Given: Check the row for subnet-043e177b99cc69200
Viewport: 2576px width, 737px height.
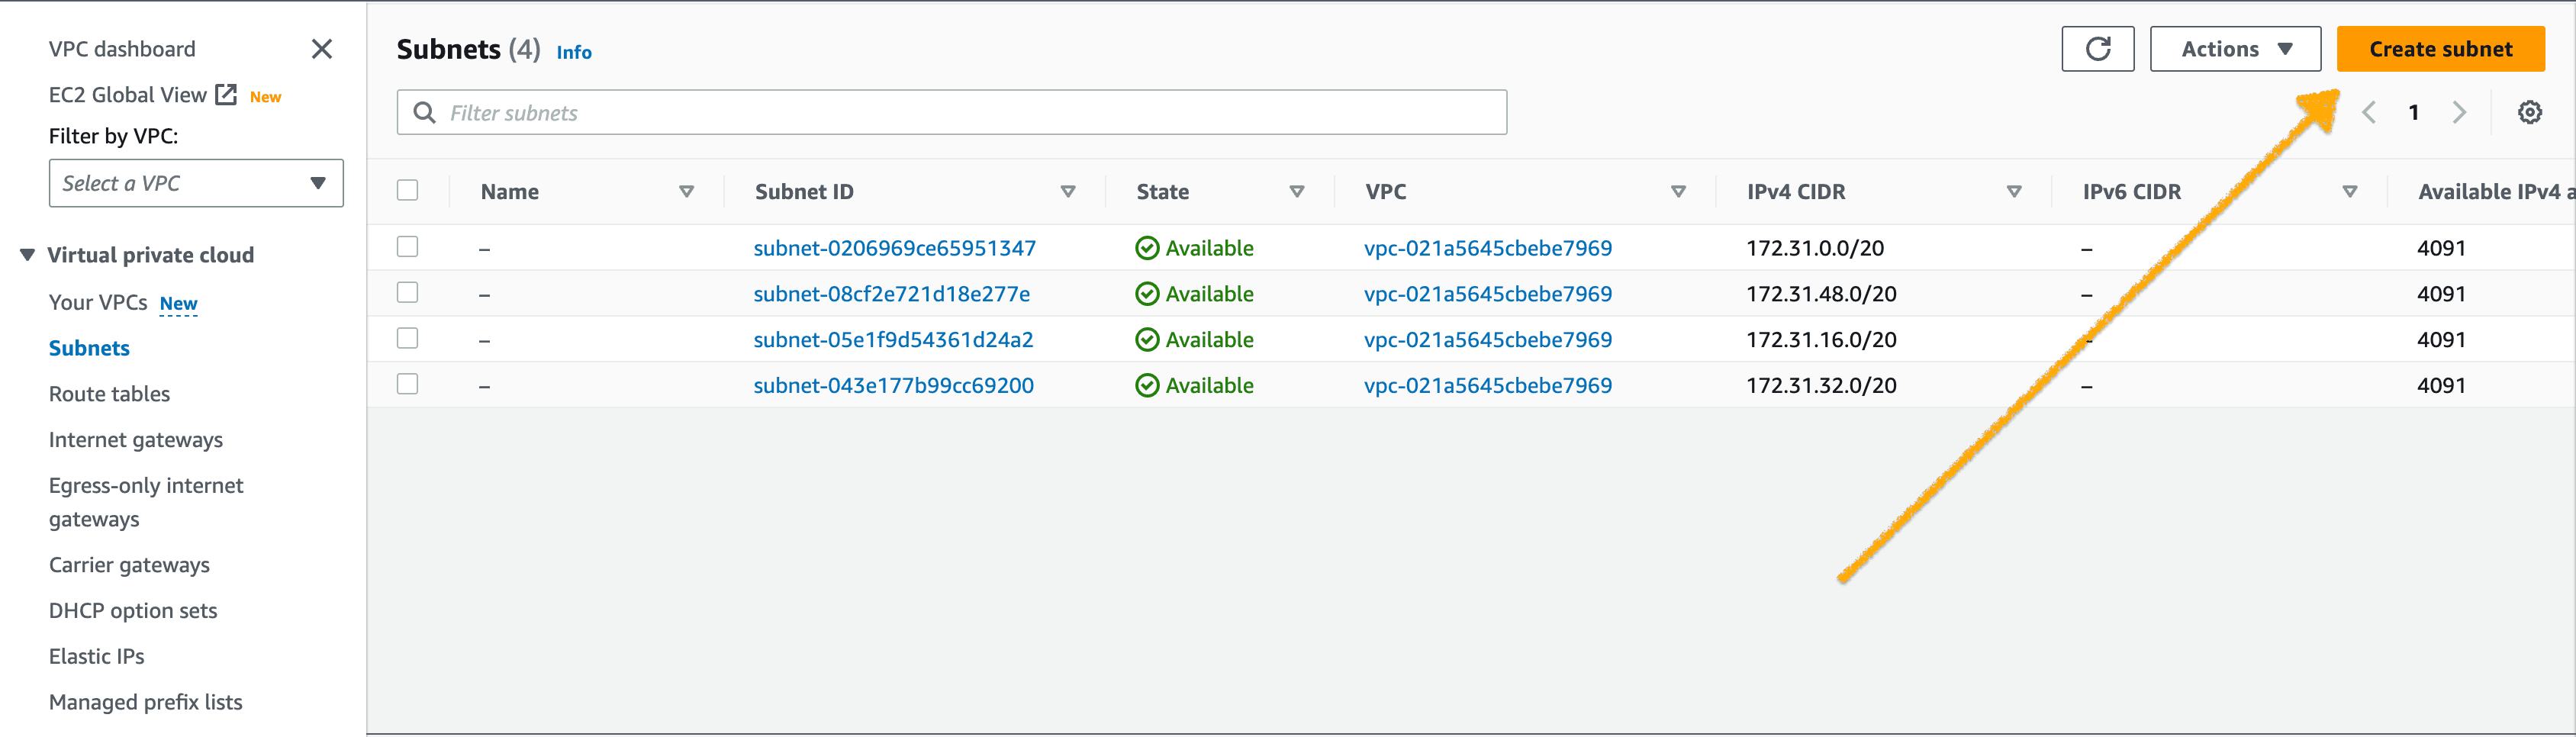Looking at the screenshot, I should (x=407, y=384).
